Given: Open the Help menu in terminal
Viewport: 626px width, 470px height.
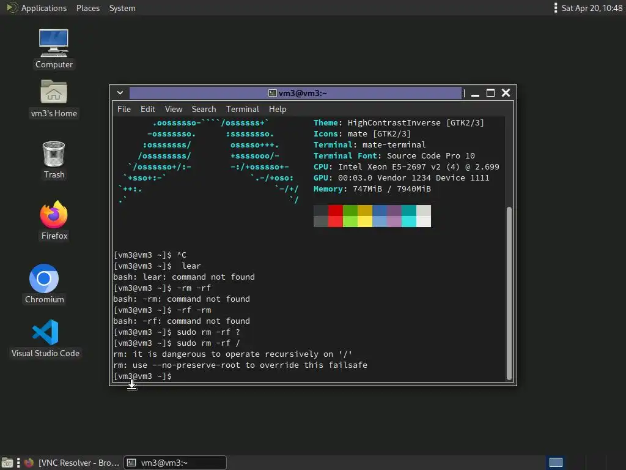Looking at the screenshot, I should 278,109.
